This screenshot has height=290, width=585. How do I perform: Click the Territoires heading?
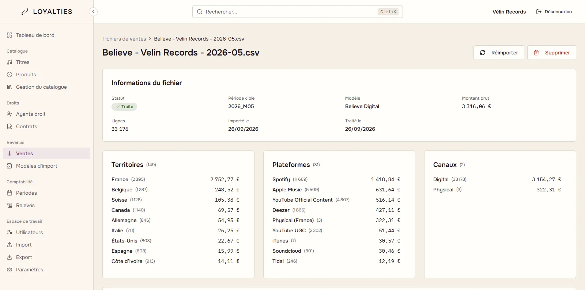127,165
